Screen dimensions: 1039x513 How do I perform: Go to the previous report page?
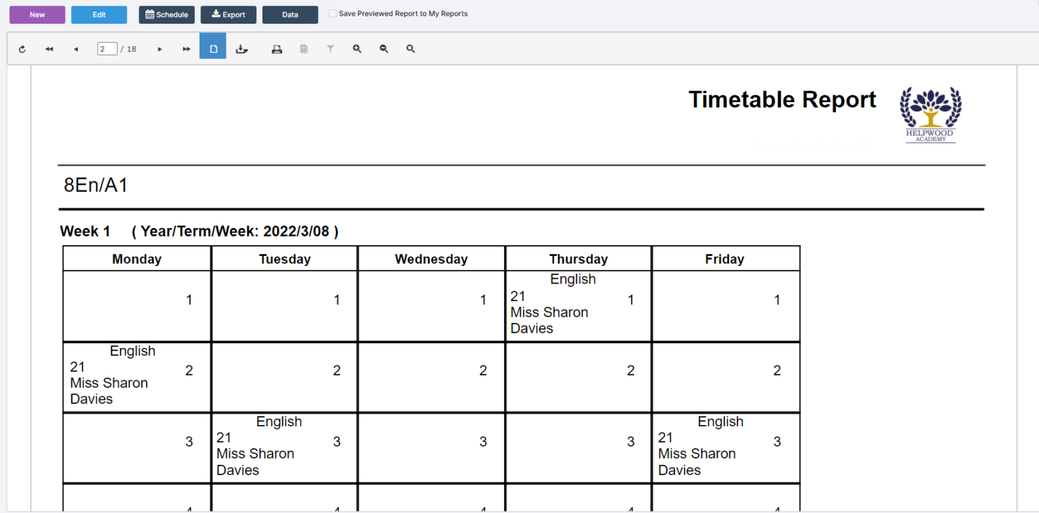75,48
